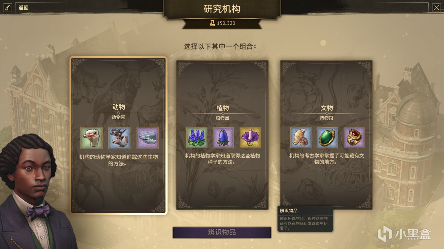The image size is (444, 249).
Task: Click the 150,320 research points counter
Action: coord(226,23)
